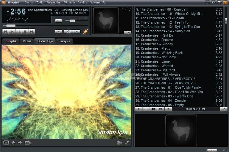Select playlist entry Sorry Son

tap(179, 31)
